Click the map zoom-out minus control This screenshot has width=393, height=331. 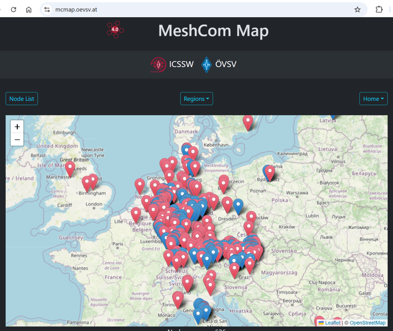coord(17,139)
